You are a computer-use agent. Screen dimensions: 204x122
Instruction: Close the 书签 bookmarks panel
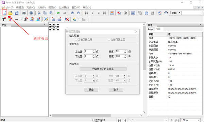coord(45,24)
